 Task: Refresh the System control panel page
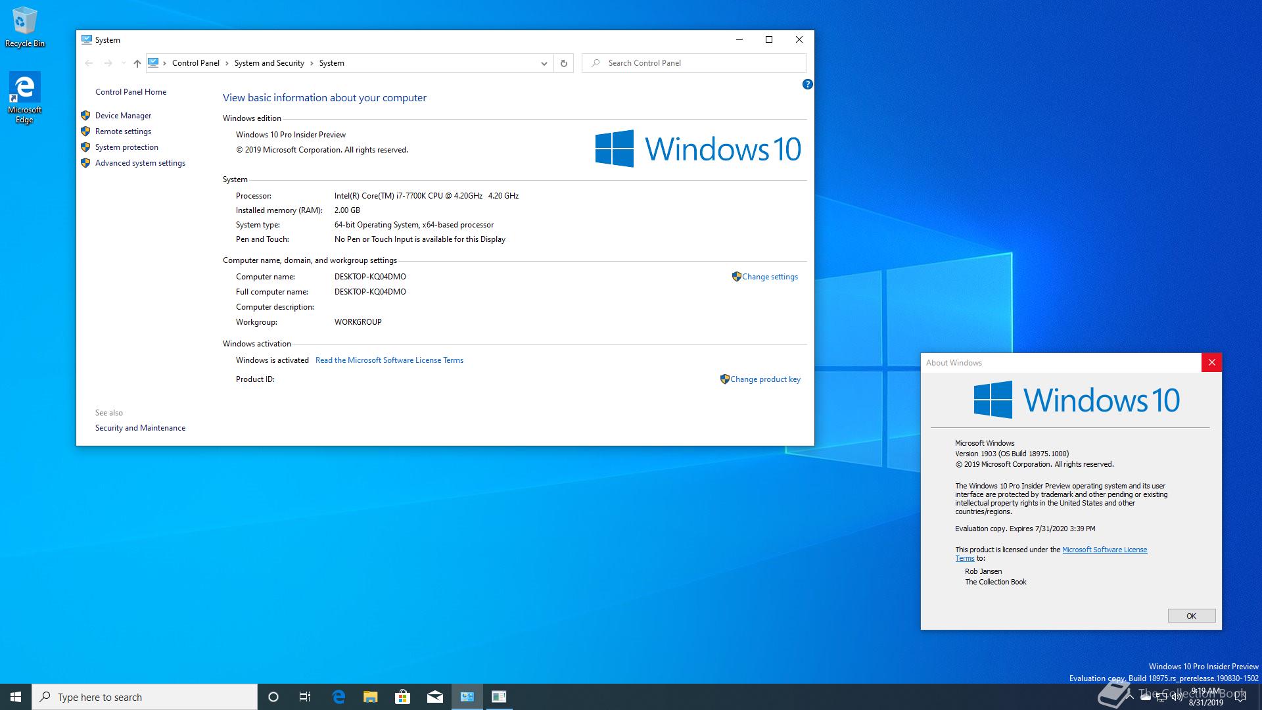click(x=563, y=63)
